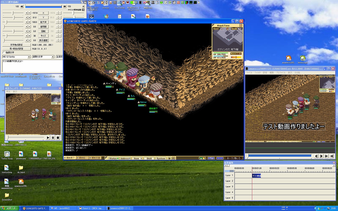Screen dimensions: 338x211
Task: Open the プロファイル menu in AviUtl
Action: click(x=281, y=73)
